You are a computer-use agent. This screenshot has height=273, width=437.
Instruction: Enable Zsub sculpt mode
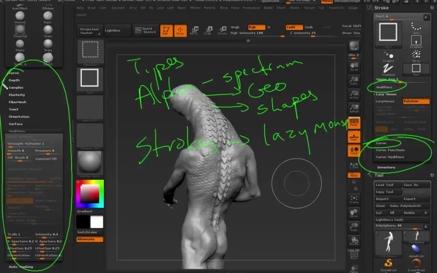point(309,27)
